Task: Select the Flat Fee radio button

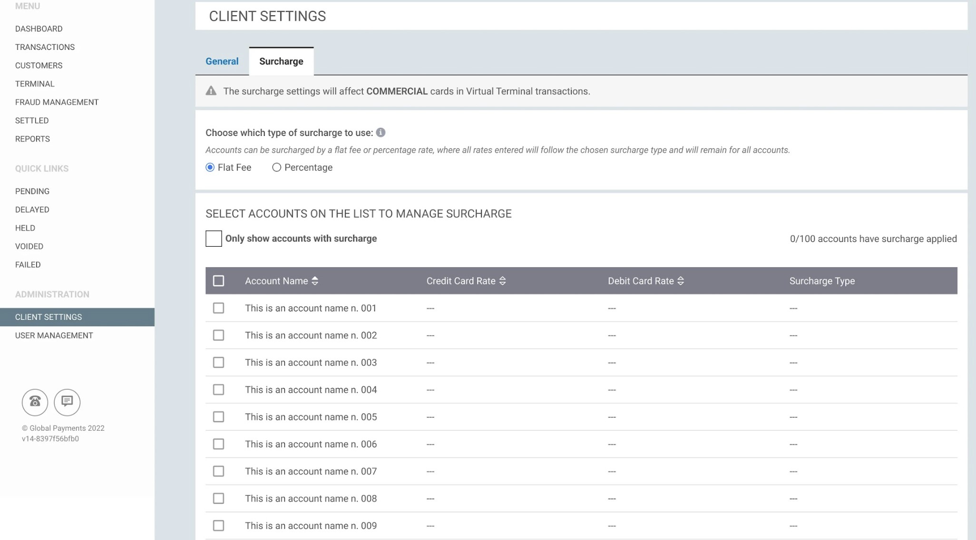Action: 210,167
